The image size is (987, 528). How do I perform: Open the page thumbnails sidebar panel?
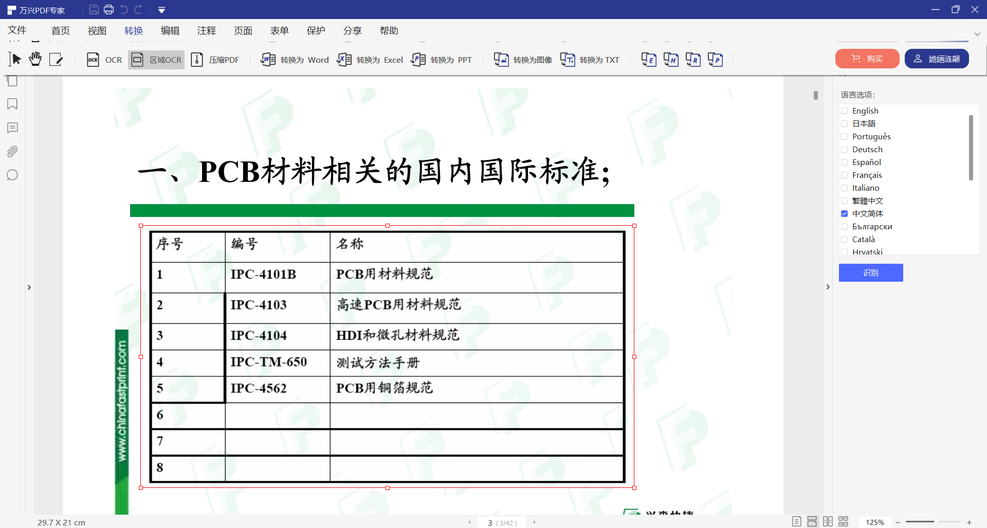[12, 81]
